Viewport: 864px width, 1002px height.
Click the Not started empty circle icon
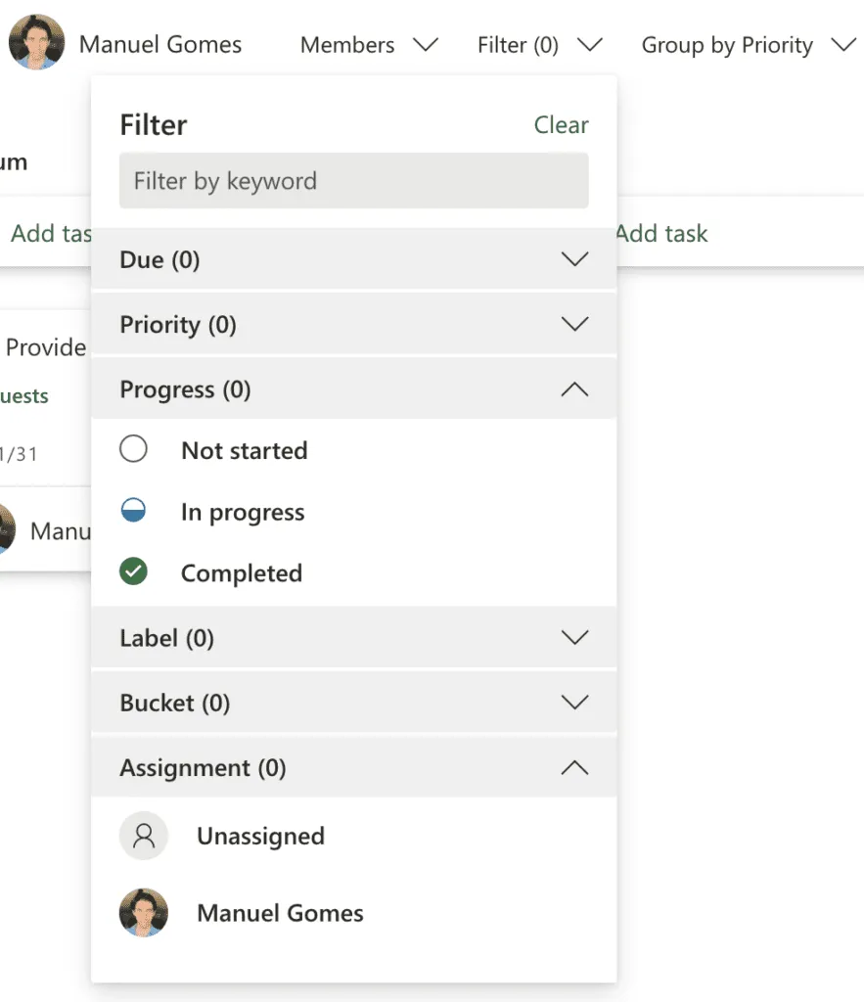pyautogui.click(x=133, y=450)
